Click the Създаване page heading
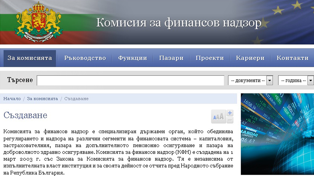 tap(25, 115)
